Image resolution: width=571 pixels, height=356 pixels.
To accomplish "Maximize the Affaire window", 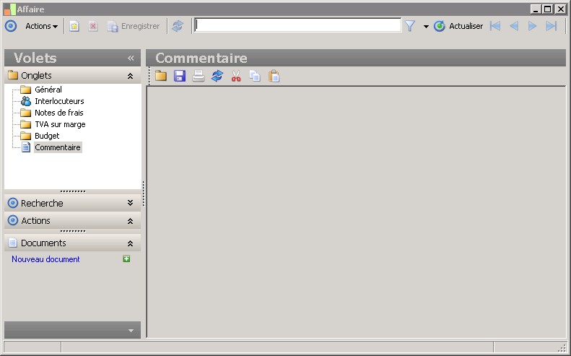I will pyautogui.click(x=547, y=9).
